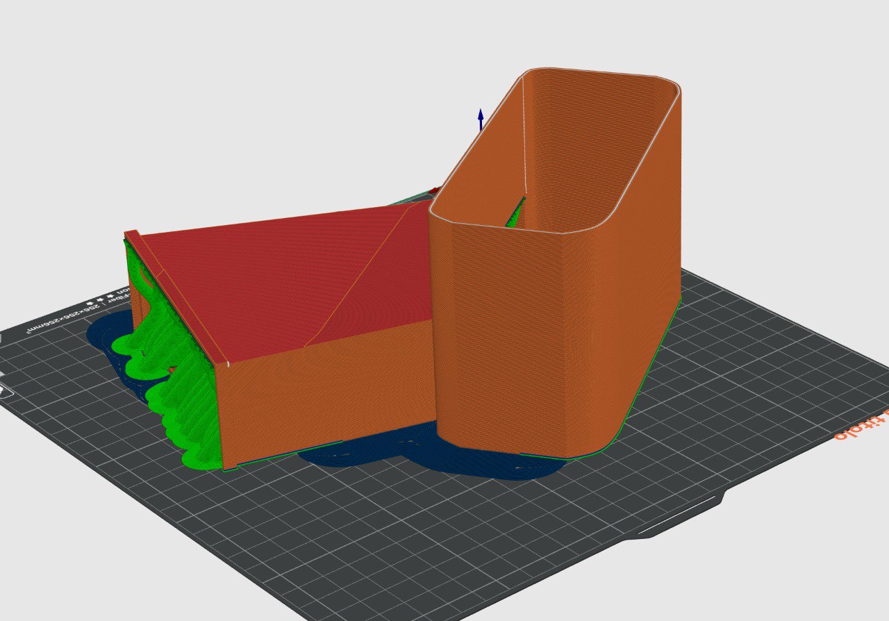This screenshot has height=621, width=889.
Task: Click the small white marker on the plate's left border
Action: [x=1, y=337]
